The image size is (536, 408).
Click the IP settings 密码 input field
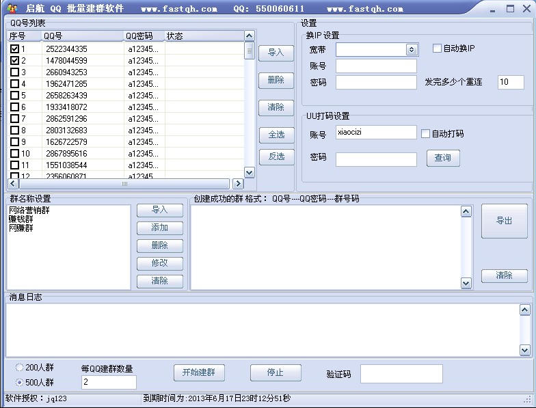[x=376, y=82]
